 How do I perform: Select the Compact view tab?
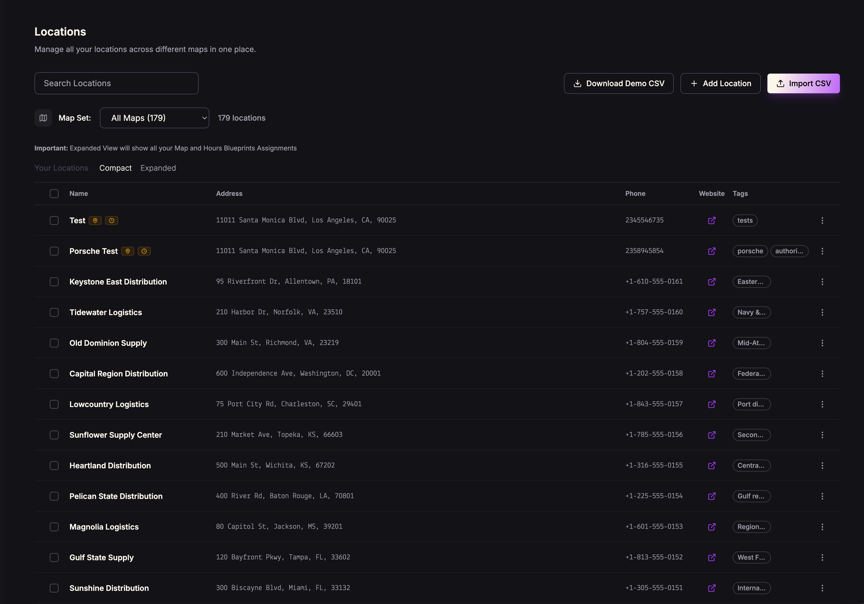(x=115, y=168)
